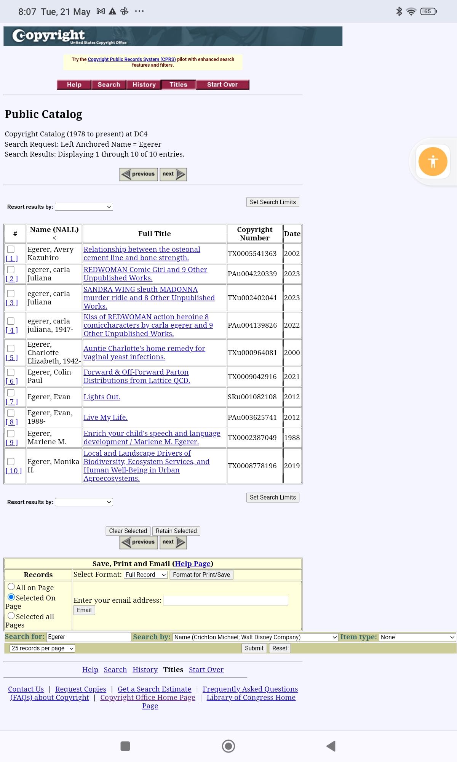The image size is (457, 762).
Task: Click the Request Copies footer link
Action: point(81,689)
